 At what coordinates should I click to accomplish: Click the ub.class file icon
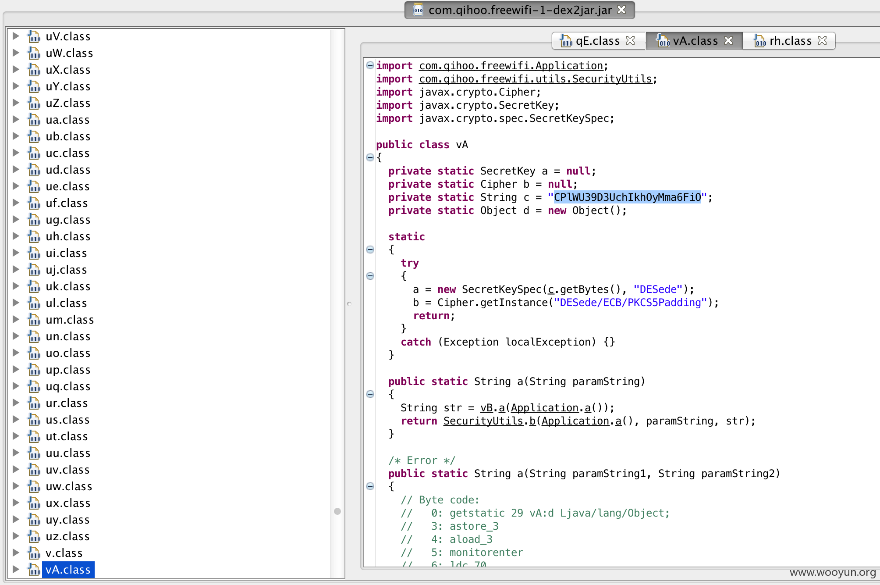tap(34, 136)
